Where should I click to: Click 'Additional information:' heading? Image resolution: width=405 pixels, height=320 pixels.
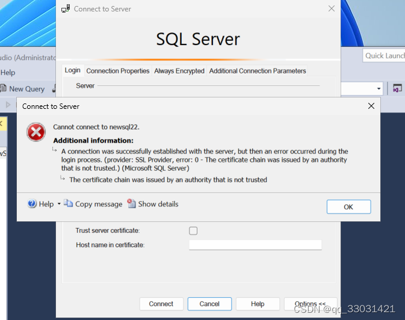pyautogui.click(x=93, y=141)
